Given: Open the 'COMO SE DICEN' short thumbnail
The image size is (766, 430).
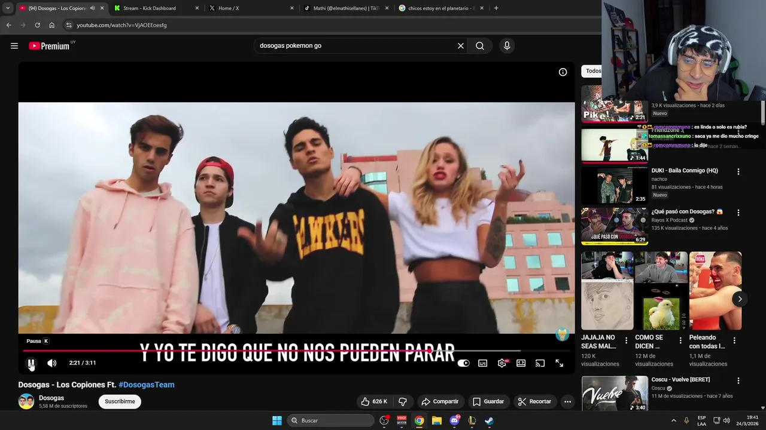Looking at the screenshot, I should click(x=661, y=291).
